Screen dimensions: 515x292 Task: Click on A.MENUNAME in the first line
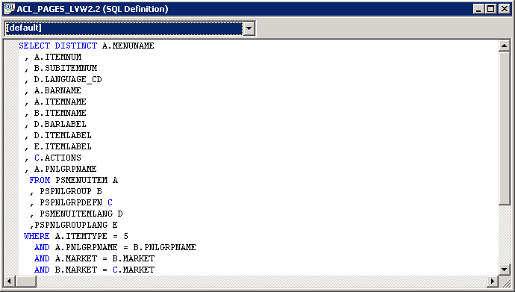pos(128,46)
